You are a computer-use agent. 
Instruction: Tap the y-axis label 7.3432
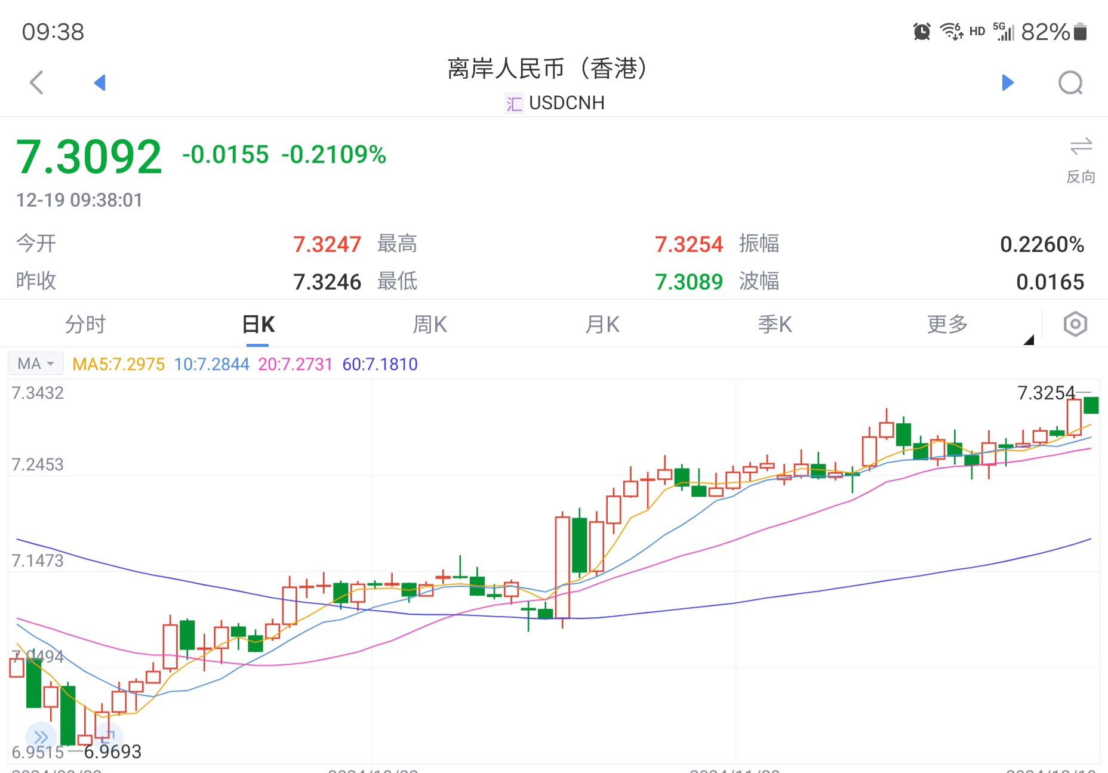38,393
